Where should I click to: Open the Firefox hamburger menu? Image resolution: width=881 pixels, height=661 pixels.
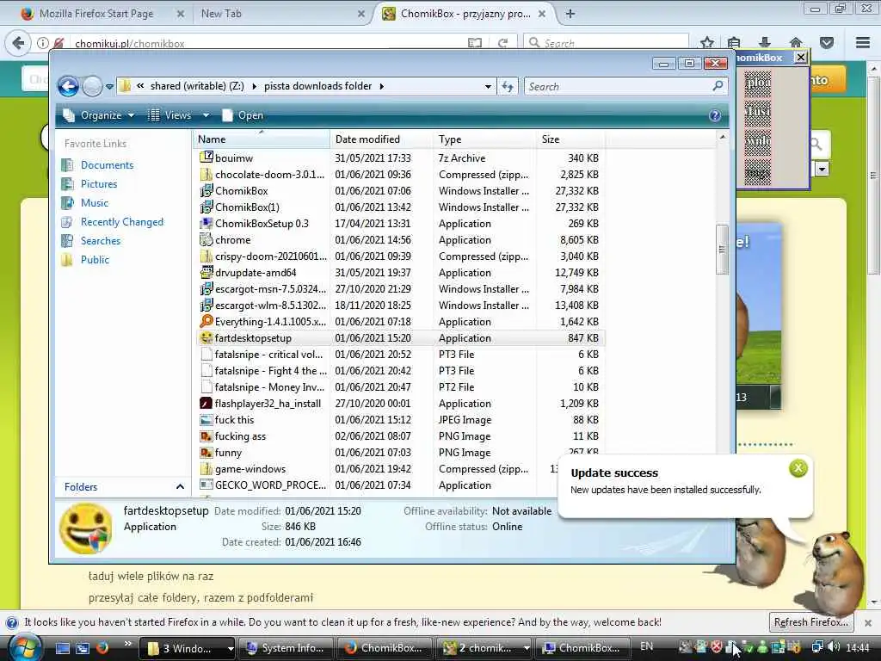click(863, 43)
